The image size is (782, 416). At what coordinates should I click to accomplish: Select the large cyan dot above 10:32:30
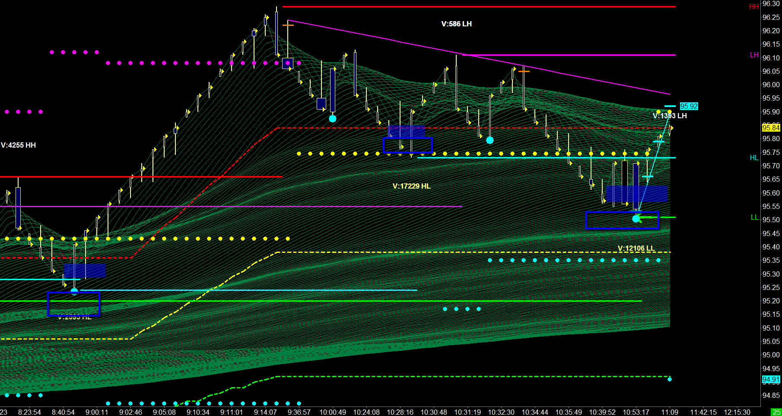(x=490, y=140)
